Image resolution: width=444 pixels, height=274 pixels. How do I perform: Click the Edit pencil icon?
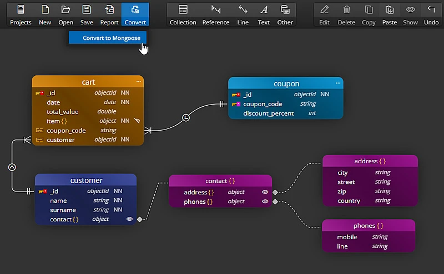(325, 9)
